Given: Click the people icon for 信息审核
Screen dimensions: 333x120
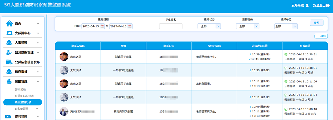Looking at the screenshot, I should (9, 72).
